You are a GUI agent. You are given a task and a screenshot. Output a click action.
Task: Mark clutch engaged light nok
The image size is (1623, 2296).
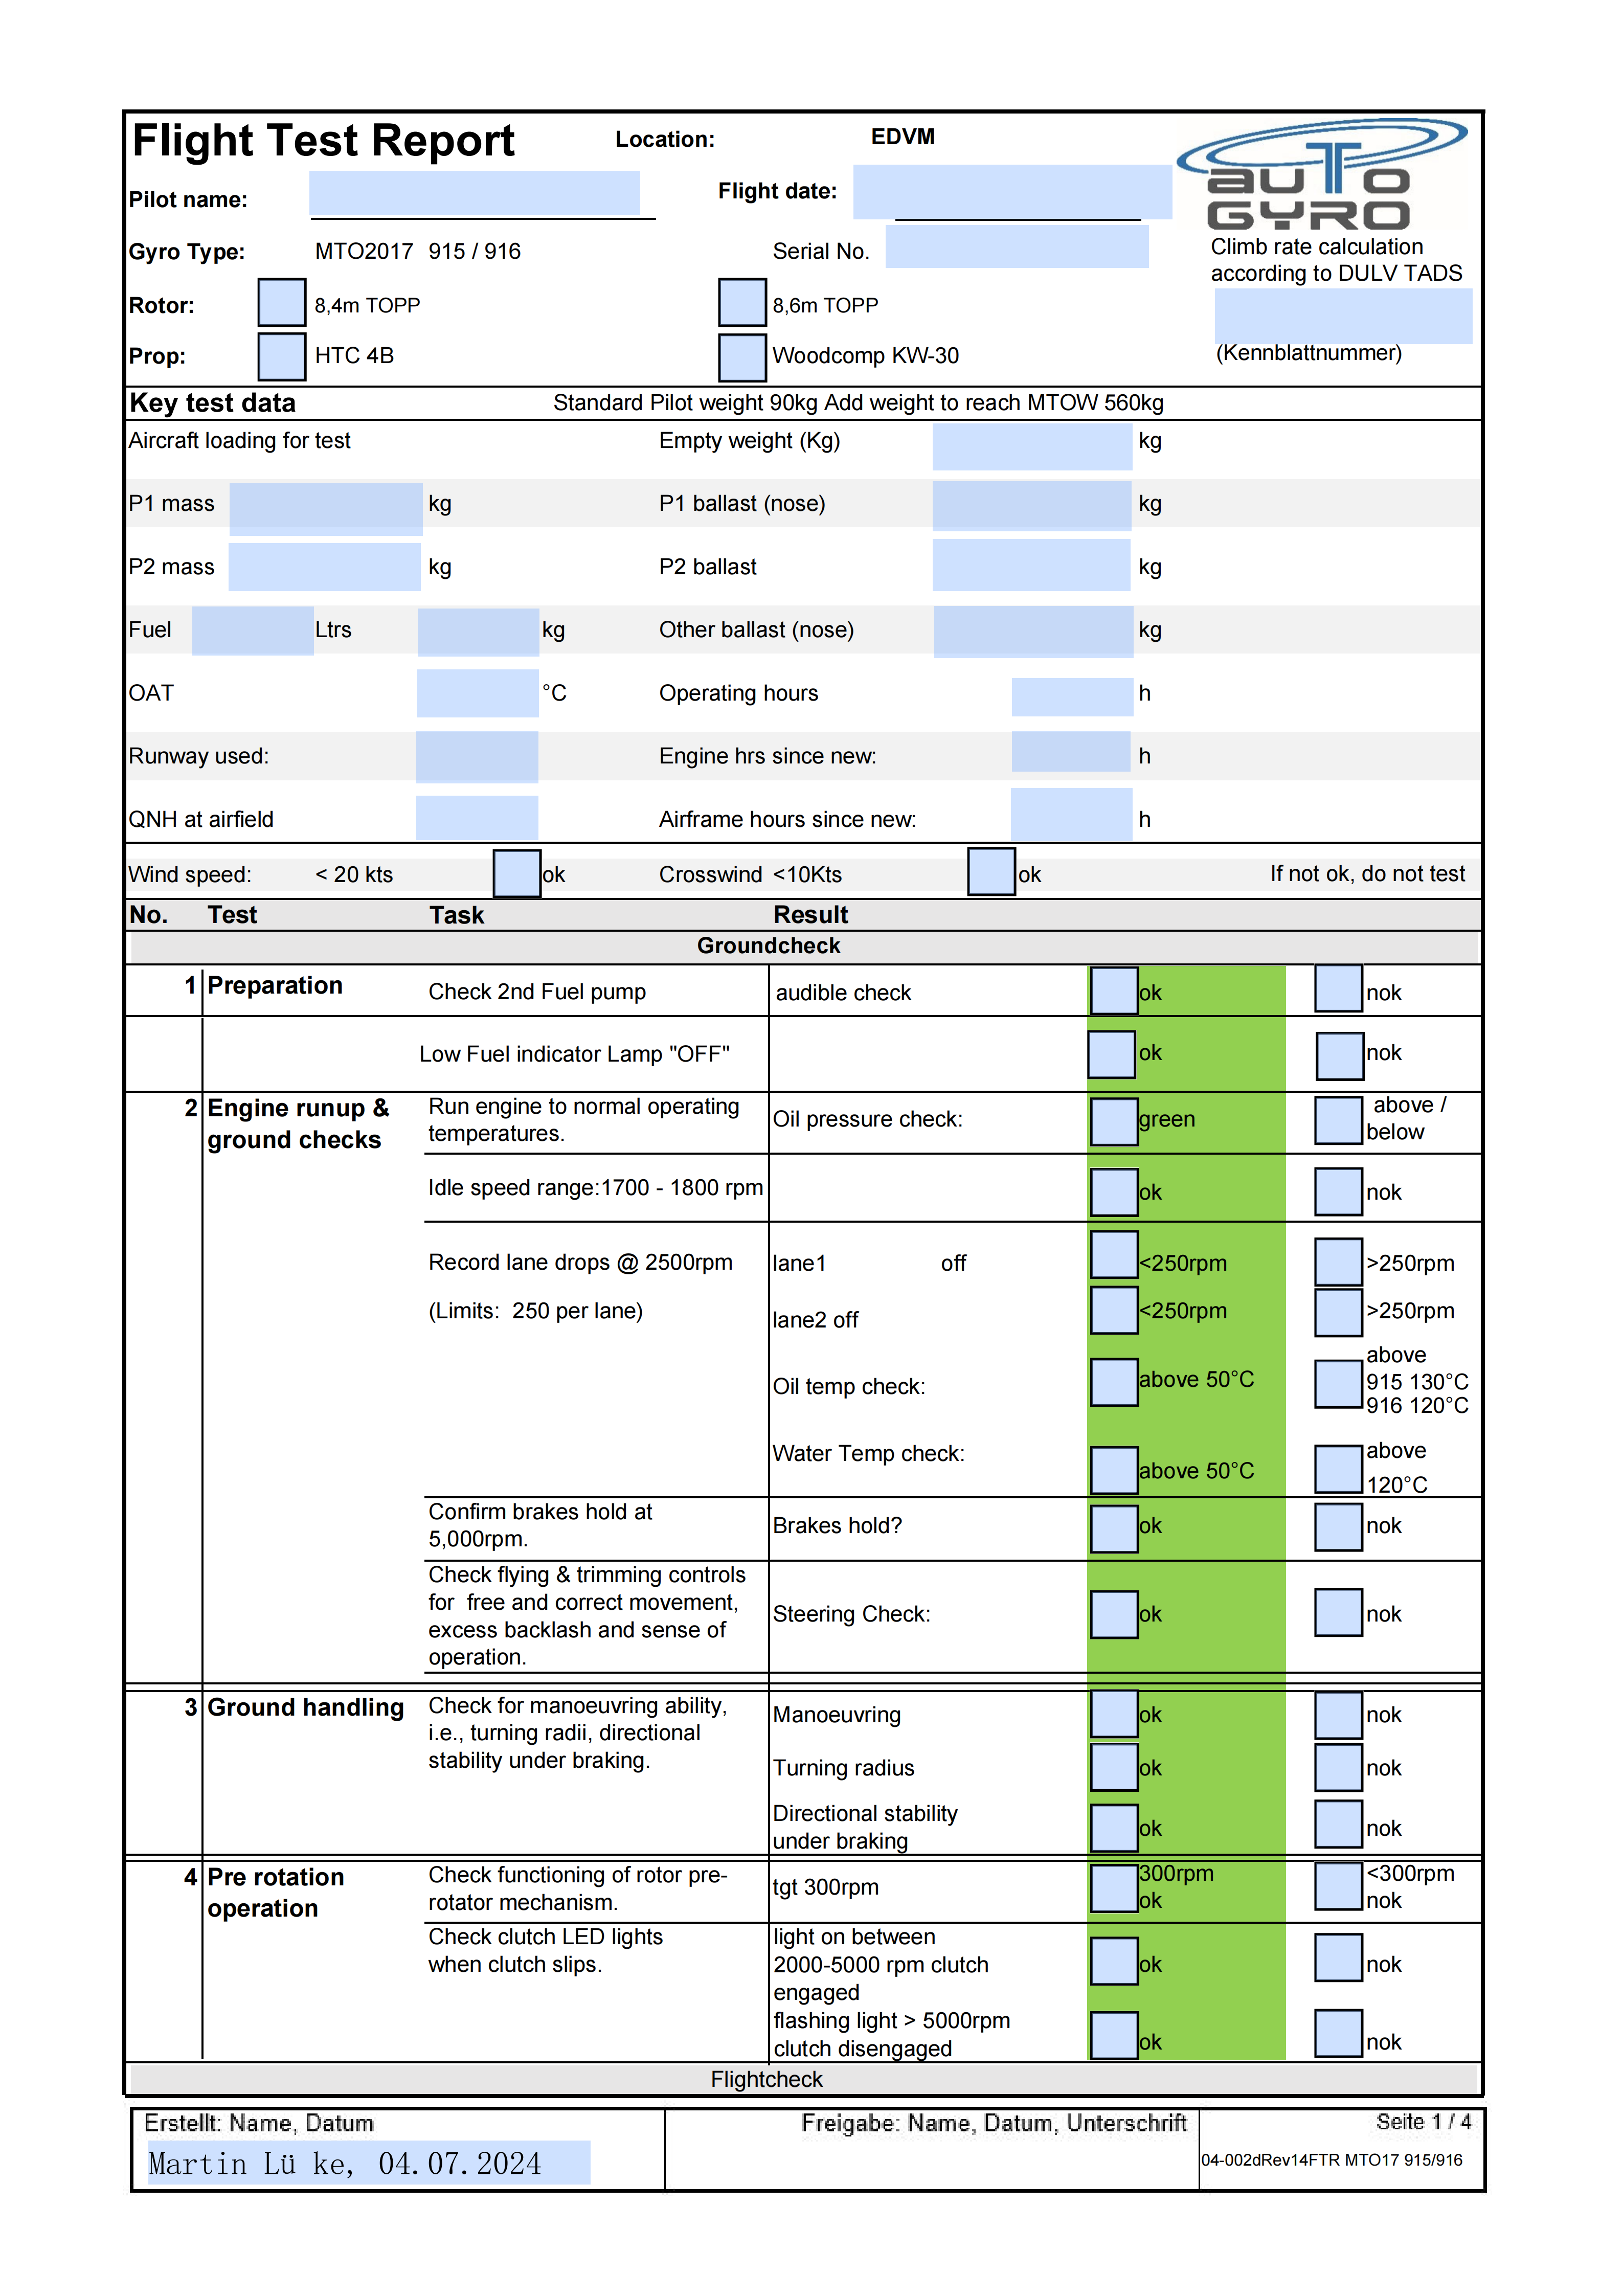click(1339, 1958)
